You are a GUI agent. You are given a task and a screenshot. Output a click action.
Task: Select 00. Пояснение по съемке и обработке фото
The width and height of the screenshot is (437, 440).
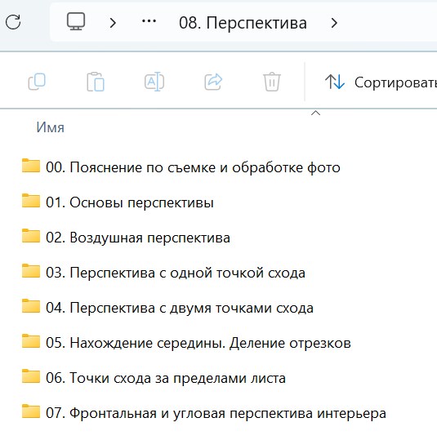point(194,167)
